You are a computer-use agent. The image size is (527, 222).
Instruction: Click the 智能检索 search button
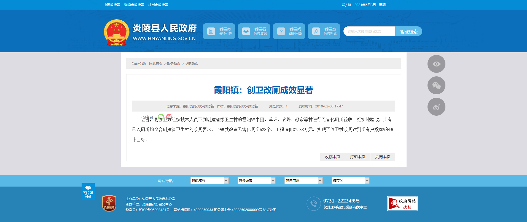tap(408, 31)
